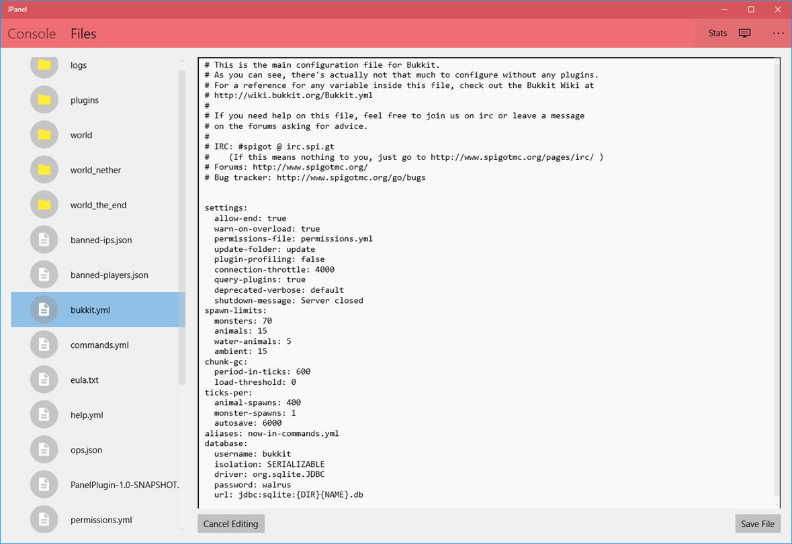792x544 pixels.
Task: Click the world folder icon
Action: click(x=44, y=135)
